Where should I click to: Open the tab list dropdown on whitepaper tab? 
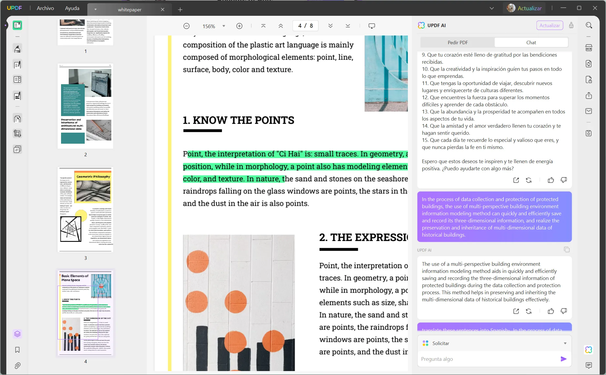click(x=96, y=10)
